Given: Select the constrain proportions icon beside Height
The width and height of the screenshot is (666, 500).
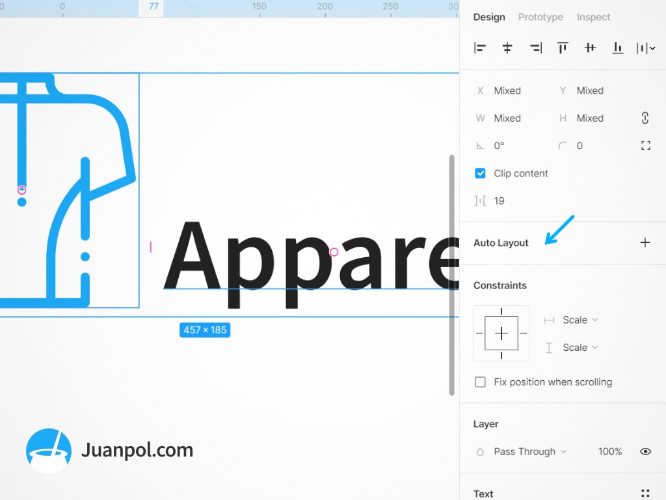Looking at the screenshot, I should (645, 118).
